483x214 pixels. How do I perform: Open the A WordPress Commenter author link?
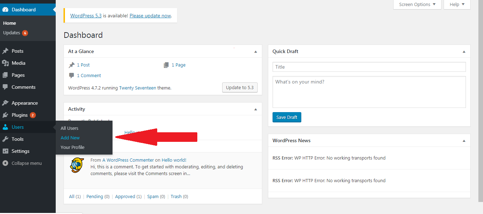128,160
